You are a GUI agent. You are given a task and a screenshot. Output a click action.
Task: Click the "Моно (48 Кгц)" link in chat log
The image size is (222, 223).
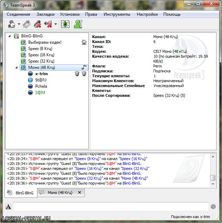134,178
